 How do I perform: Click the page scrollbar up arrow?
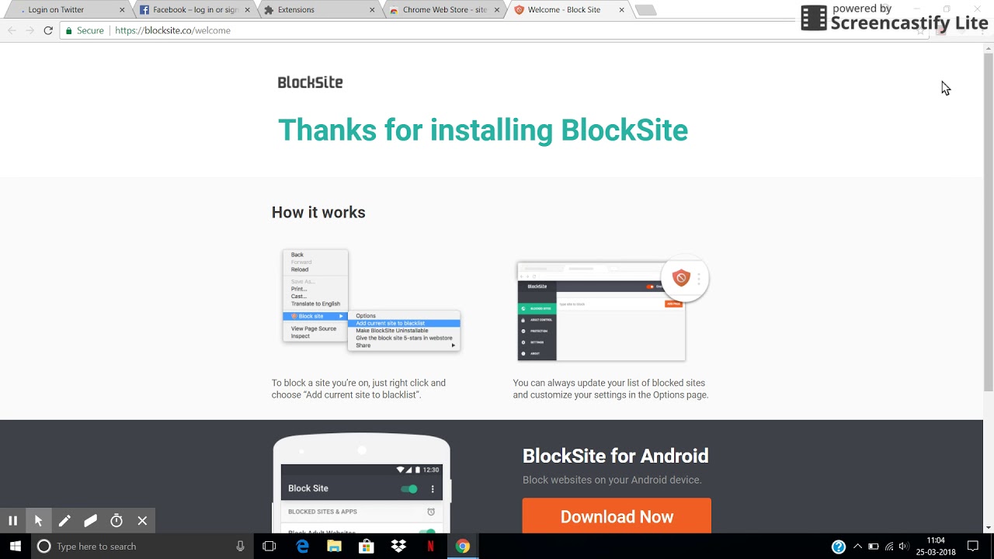point(989,50)
